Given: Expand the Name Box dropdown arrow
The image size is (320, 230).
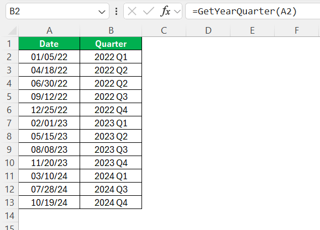Looking at the screenshot, I should pyautogui.click(x=102, y=12).
